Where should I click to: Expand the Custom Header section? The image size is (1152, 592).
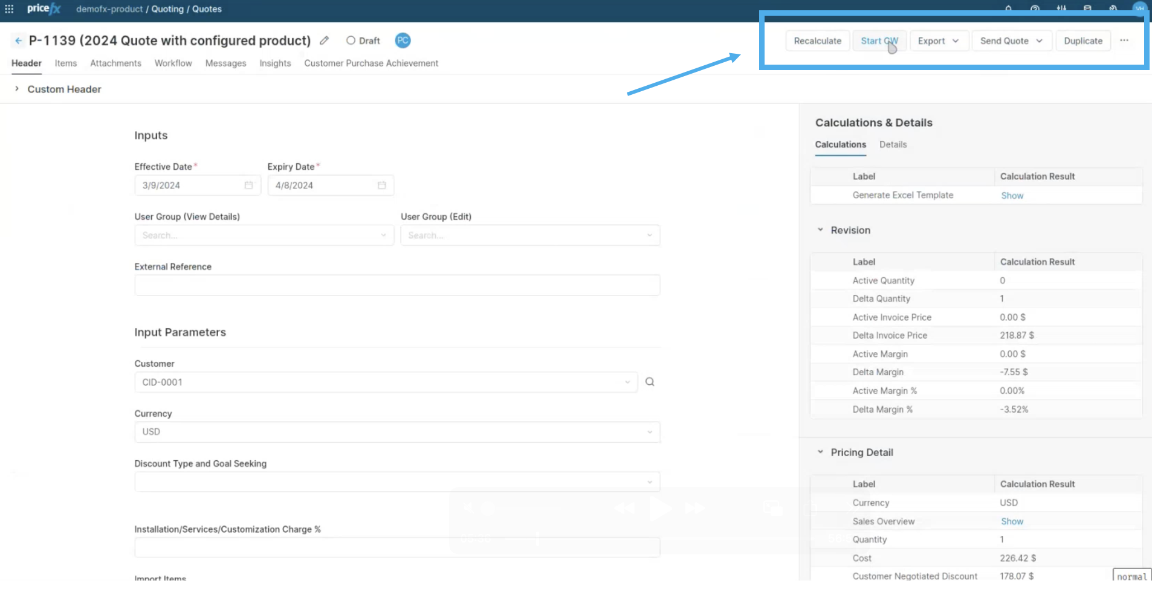click(x=17, y=89)
